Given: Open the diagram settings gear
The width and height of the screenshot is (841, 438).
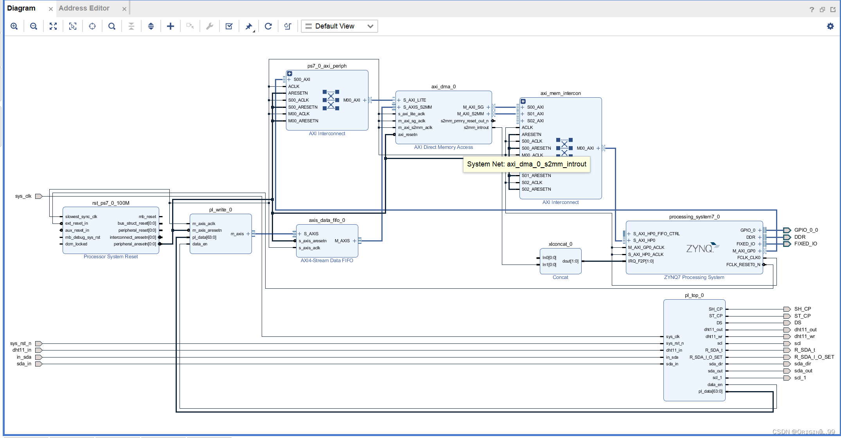Looking at the screenshot, I should tap(830, 26).
